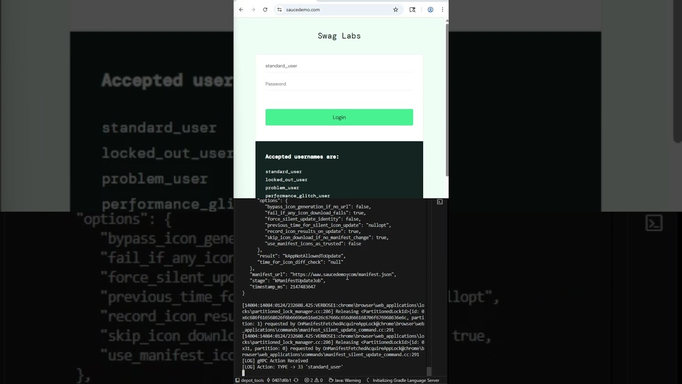682x384 pixels.
Task: Click the 'stage': kManifestUpdateJob line
Action: click(287, 281)
